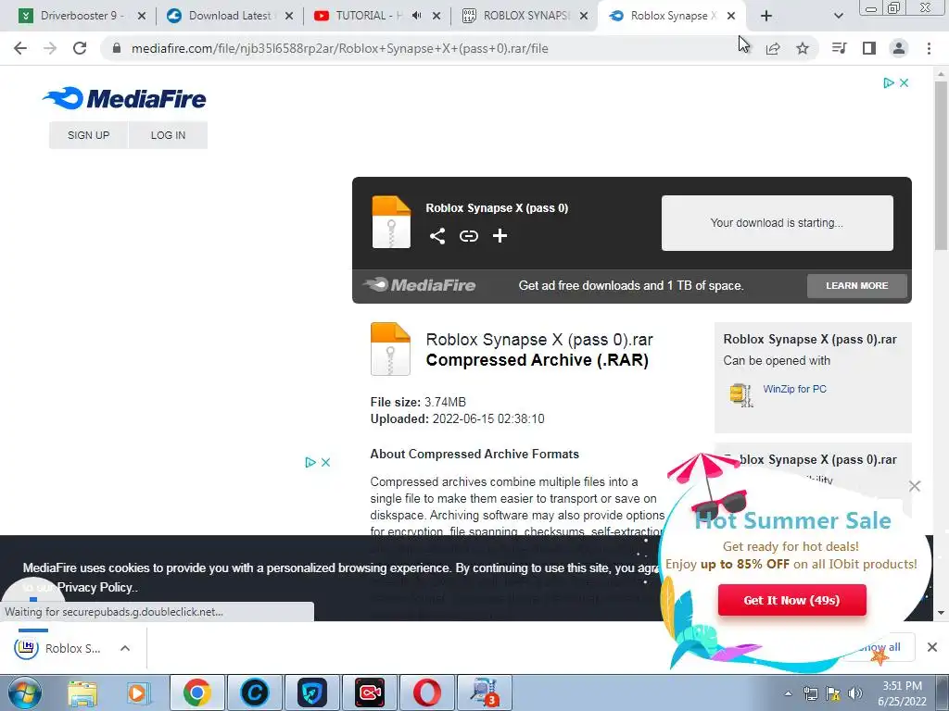Viewport: 949px width, 711px height.
Task: Click the LEARN MORE button
Action: 857,285
